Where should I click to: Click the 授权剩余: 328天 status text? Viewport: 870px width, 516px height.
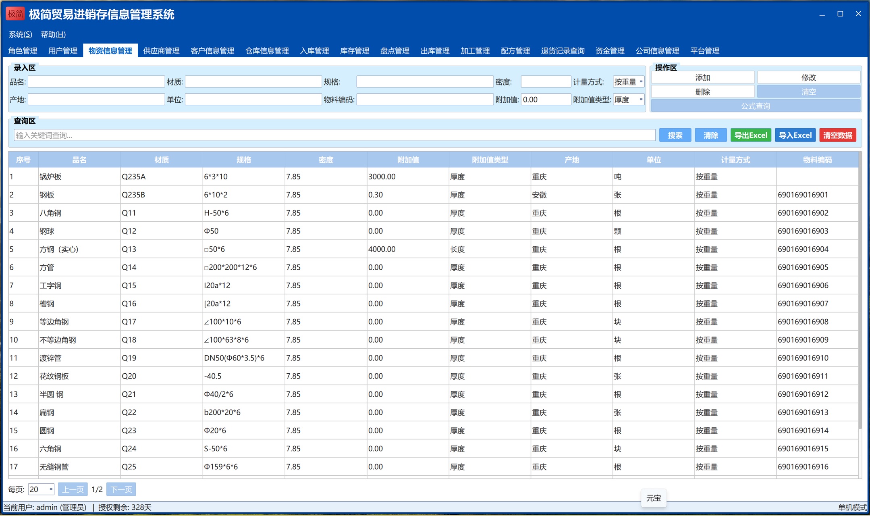(125, 507)
